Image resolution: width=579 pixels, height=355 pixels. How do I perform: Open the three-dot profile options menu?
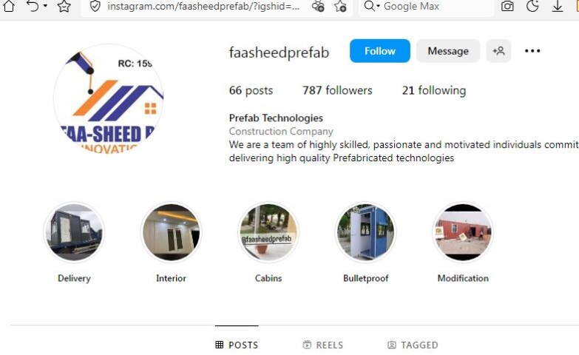pyautogui.click(x=532, y=51)
